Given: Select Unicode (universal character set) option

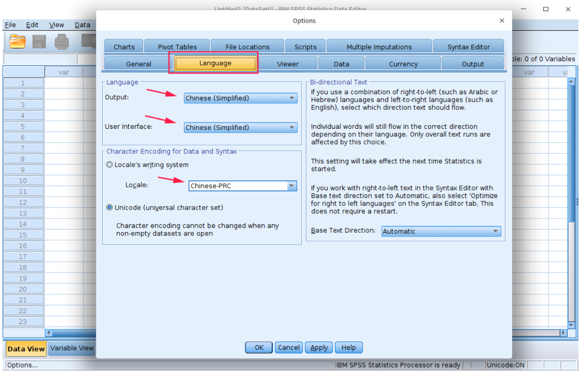Looking at the screenshot, I should (x=109, y=207).
